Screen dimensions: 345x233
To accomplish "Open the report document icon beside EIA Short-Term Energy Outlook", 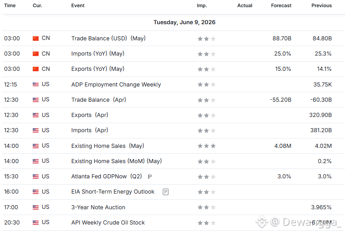I will click(x=166, y=192).
